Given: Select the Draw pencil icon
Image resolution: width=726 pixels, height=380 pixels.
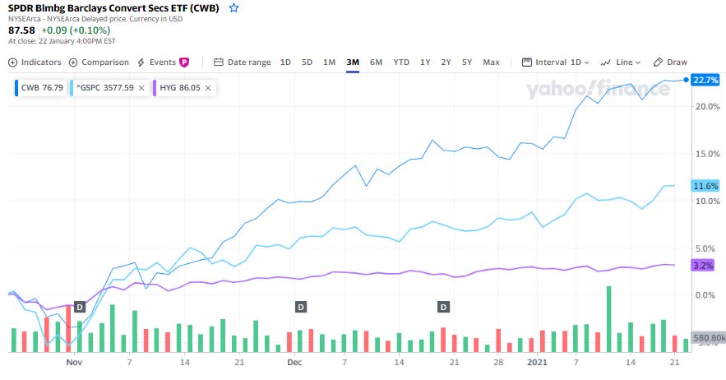Looking at the screenshot, I should [x=658, y=62].
